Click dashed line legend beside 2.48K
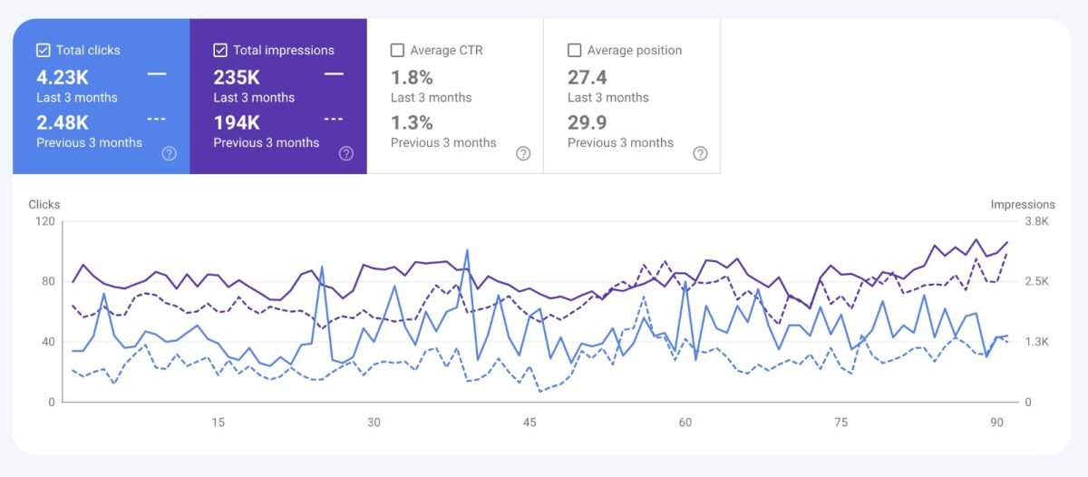The height and width of the screenshot is (477, 1088). pyautogui.click(x=156, y=119)
